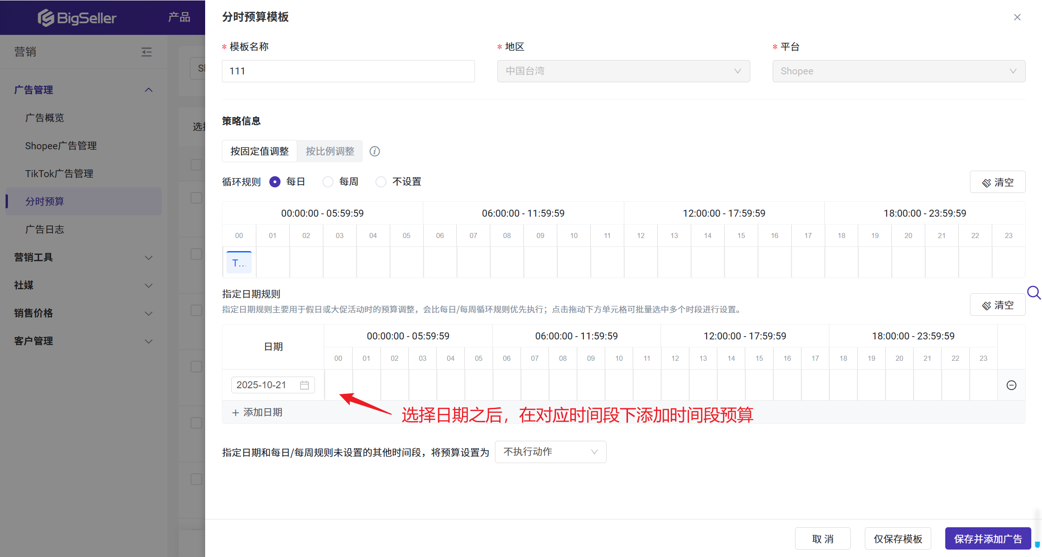Viewport: 1042px width, 557px height.
Task: Click the strategy info tooltip icon
Action: (x=374, y=152)
